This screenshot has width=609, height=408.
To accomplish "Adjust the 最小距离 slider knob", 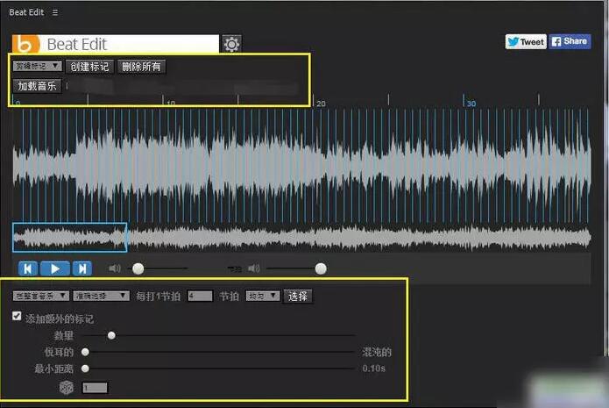I will pos(85,369).
